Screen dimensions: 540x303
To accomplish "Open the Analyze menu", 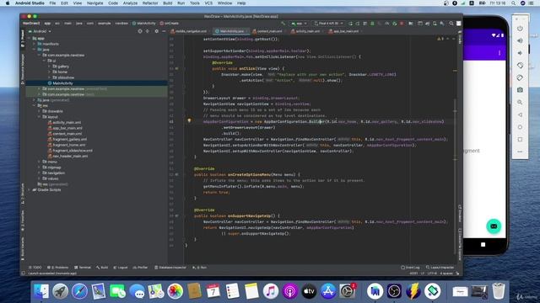I will (130, 3).
